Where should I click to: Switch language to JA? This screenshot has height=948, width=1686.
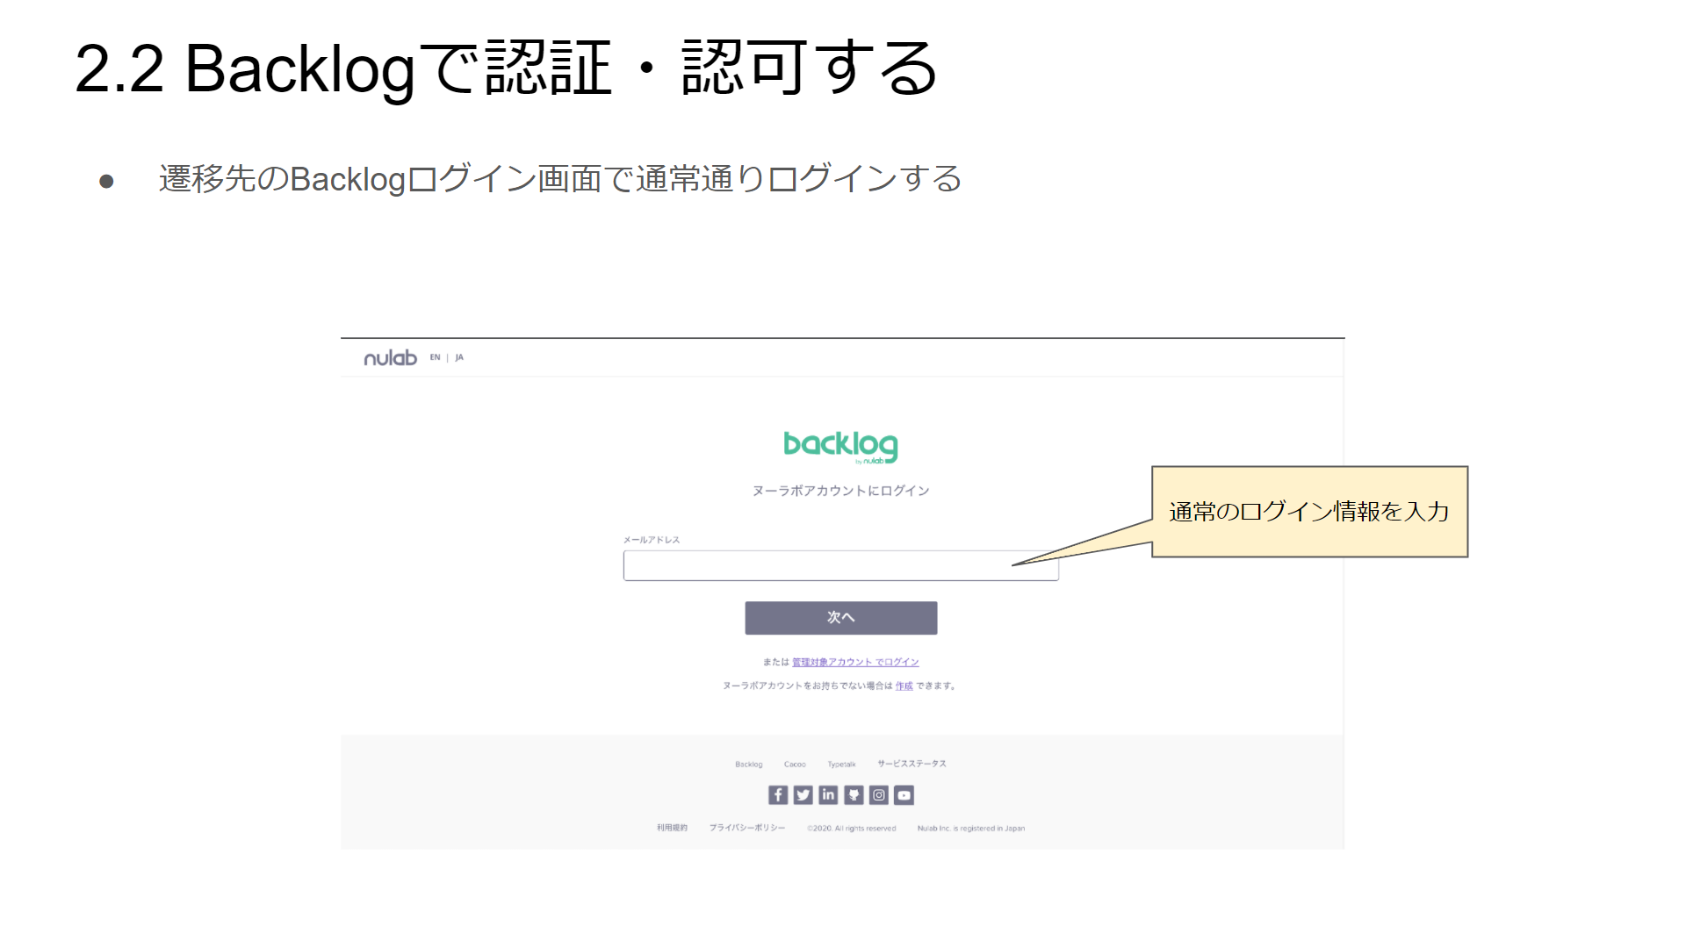coord(459,357)
